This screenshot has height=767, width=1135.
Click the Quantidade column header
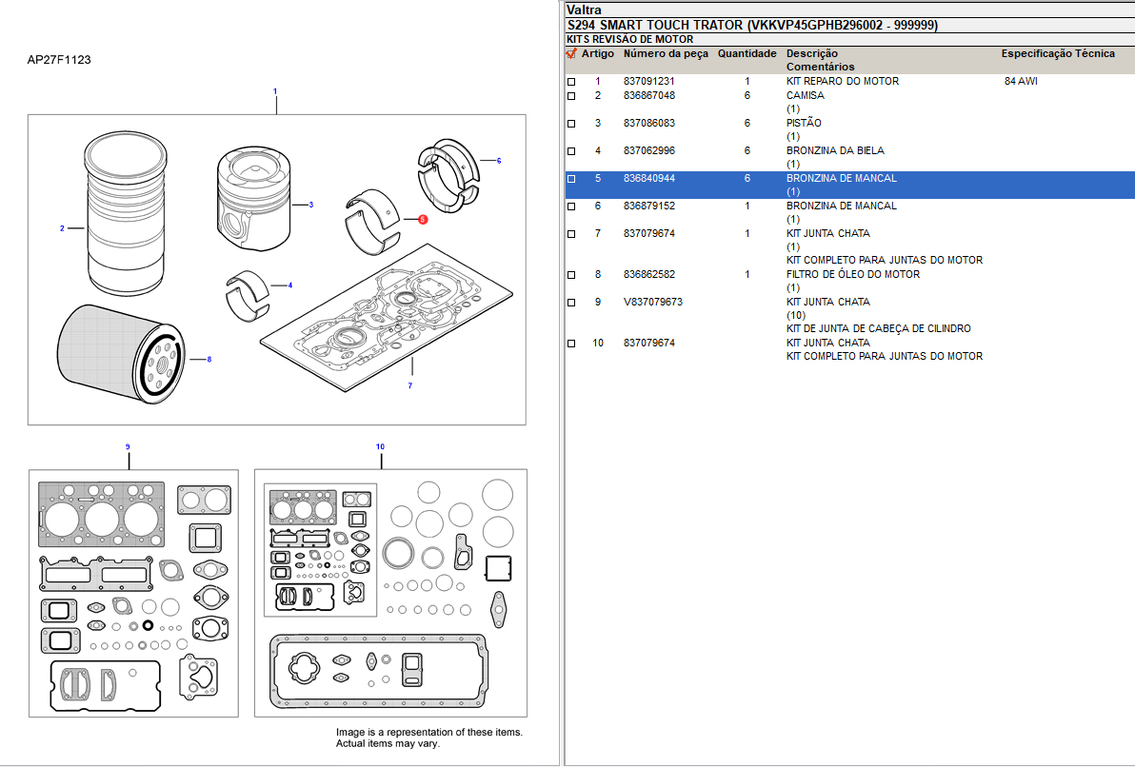(x=747, y=54)
